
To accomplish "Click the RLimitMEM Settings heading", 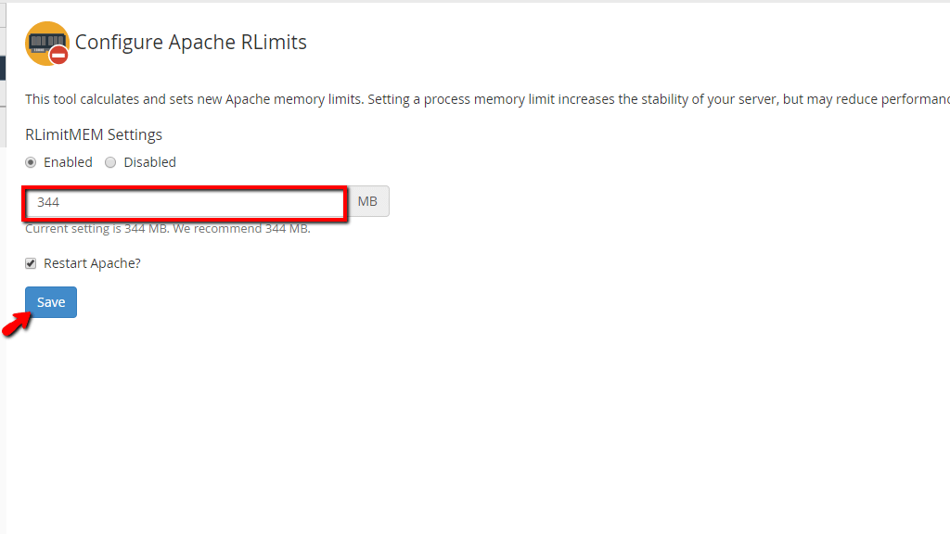I will (x=94, y=134).
